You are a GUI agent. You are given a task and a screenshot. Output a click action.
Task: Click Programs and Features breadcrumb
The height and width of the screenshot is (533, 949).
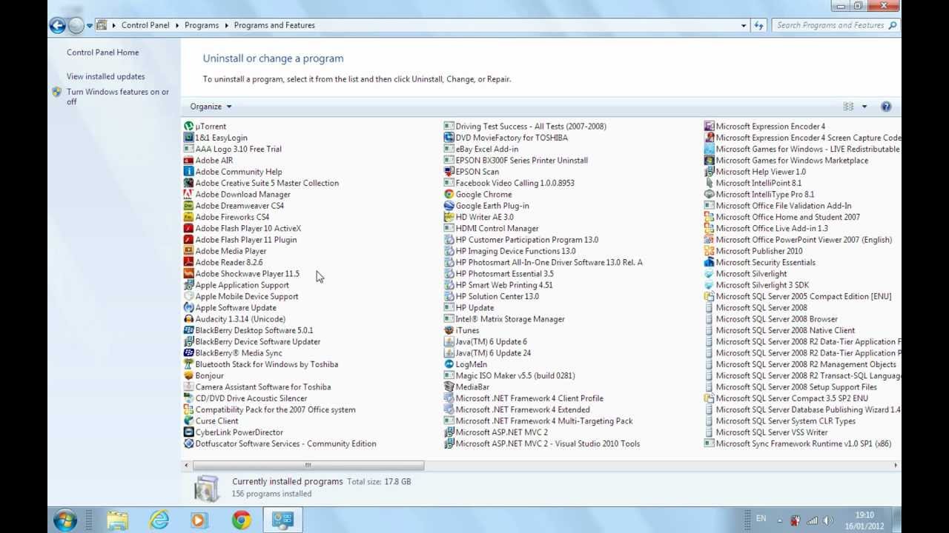(x=274, y=25)
